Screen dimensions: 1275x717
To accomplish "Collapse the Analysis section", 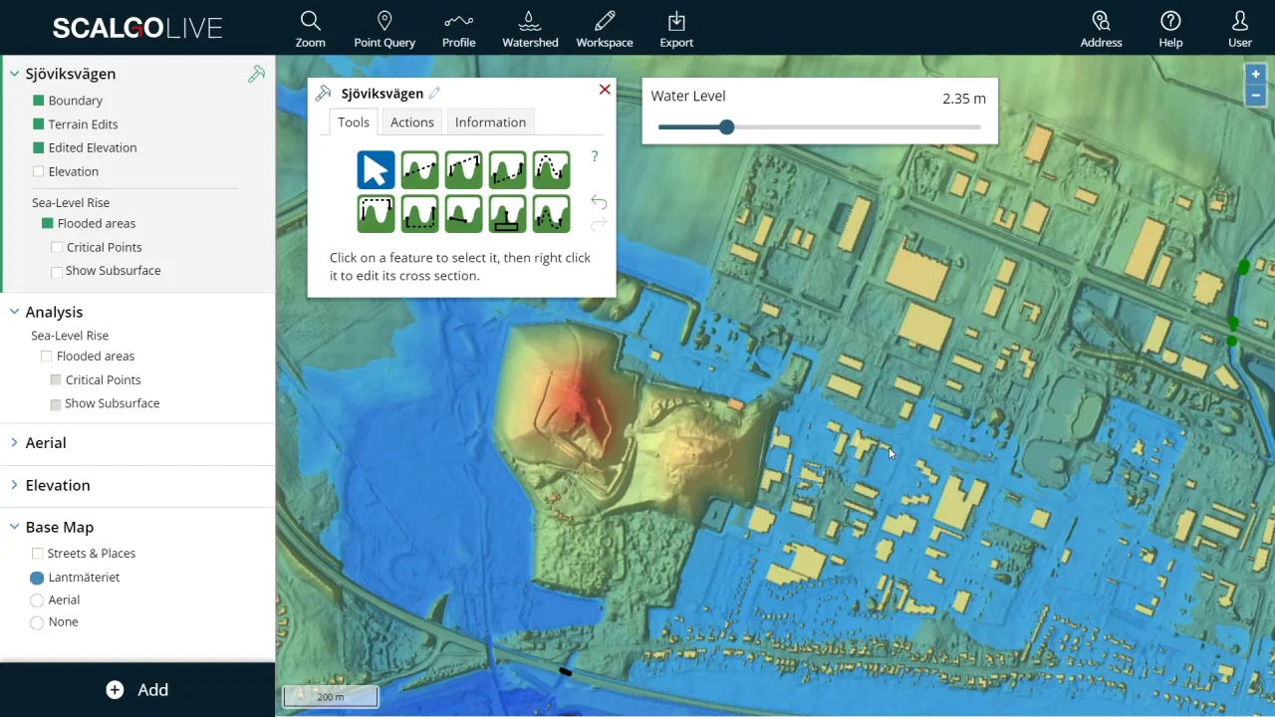I will 15,312.
